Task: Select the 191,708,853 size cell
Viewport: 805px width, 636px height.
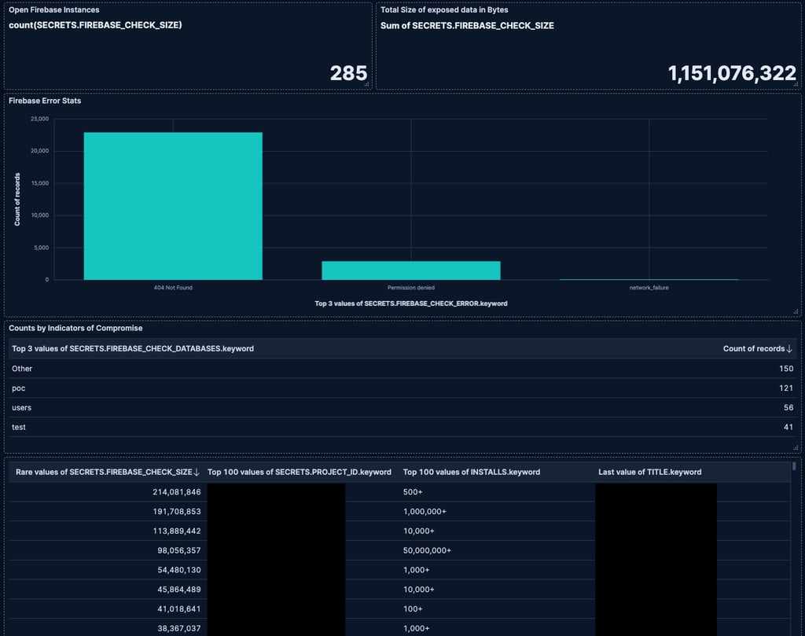Action: (177, 511)
